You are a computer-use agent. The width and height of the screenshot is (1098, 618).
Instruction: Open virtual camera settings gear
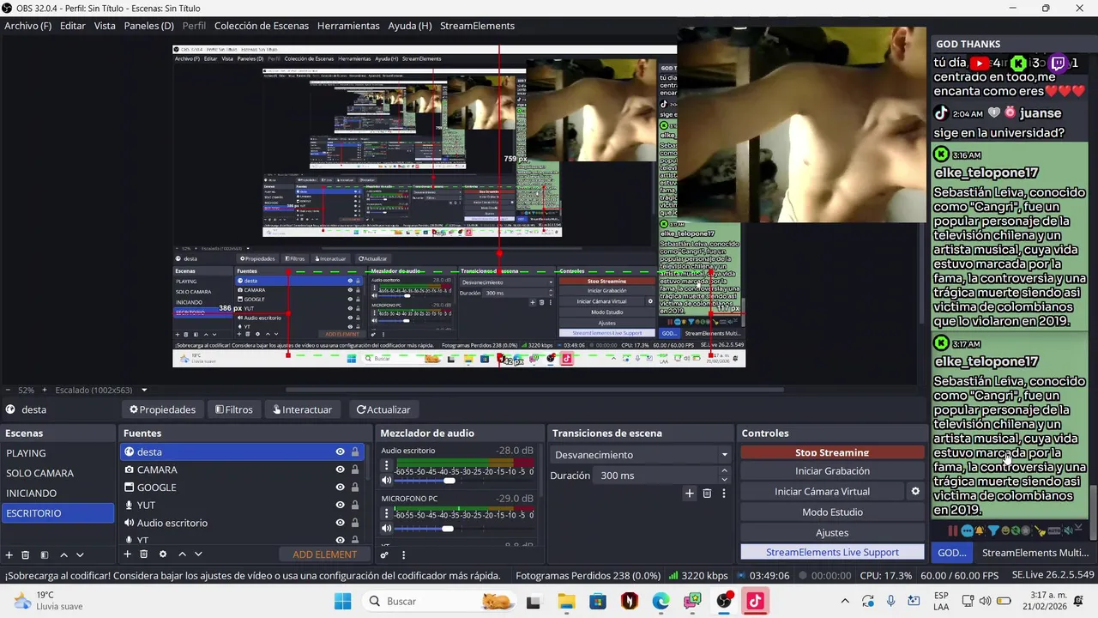tap(915, 492)
